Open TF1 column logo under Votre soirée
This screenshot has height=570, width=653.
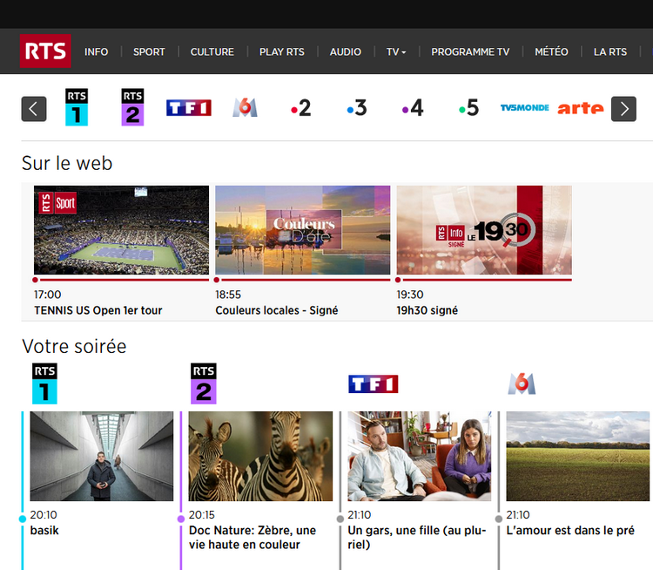374,384
